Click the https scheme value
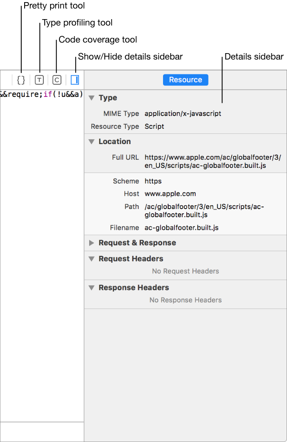The height and width of the screenshot is (442, 287). pos(153,181)
